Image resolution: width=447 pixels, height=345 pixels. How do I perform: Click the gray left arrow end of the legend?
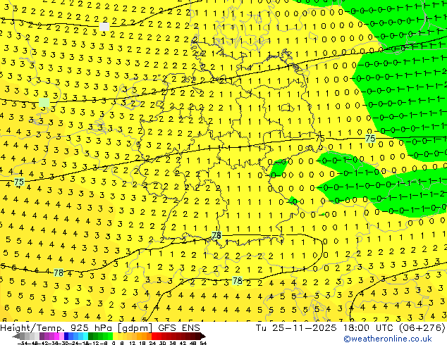coord(16,336)
